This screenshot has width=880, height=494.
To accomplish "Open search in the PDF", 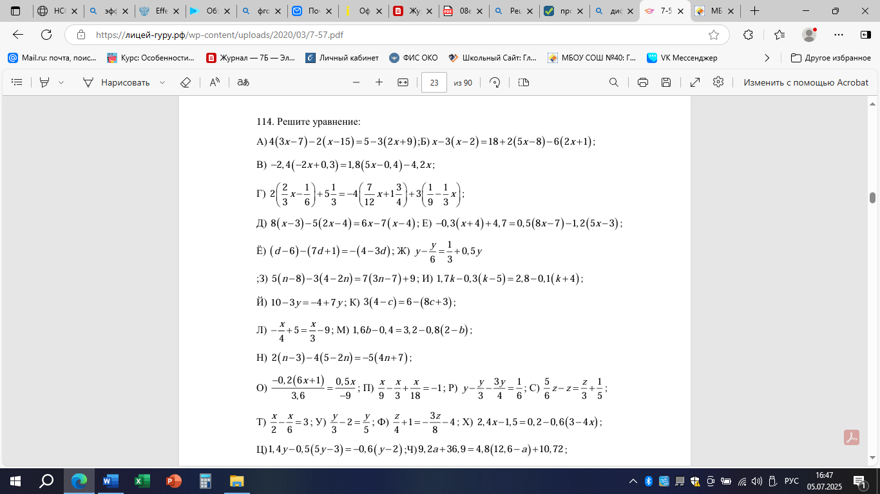I will 614,82.
